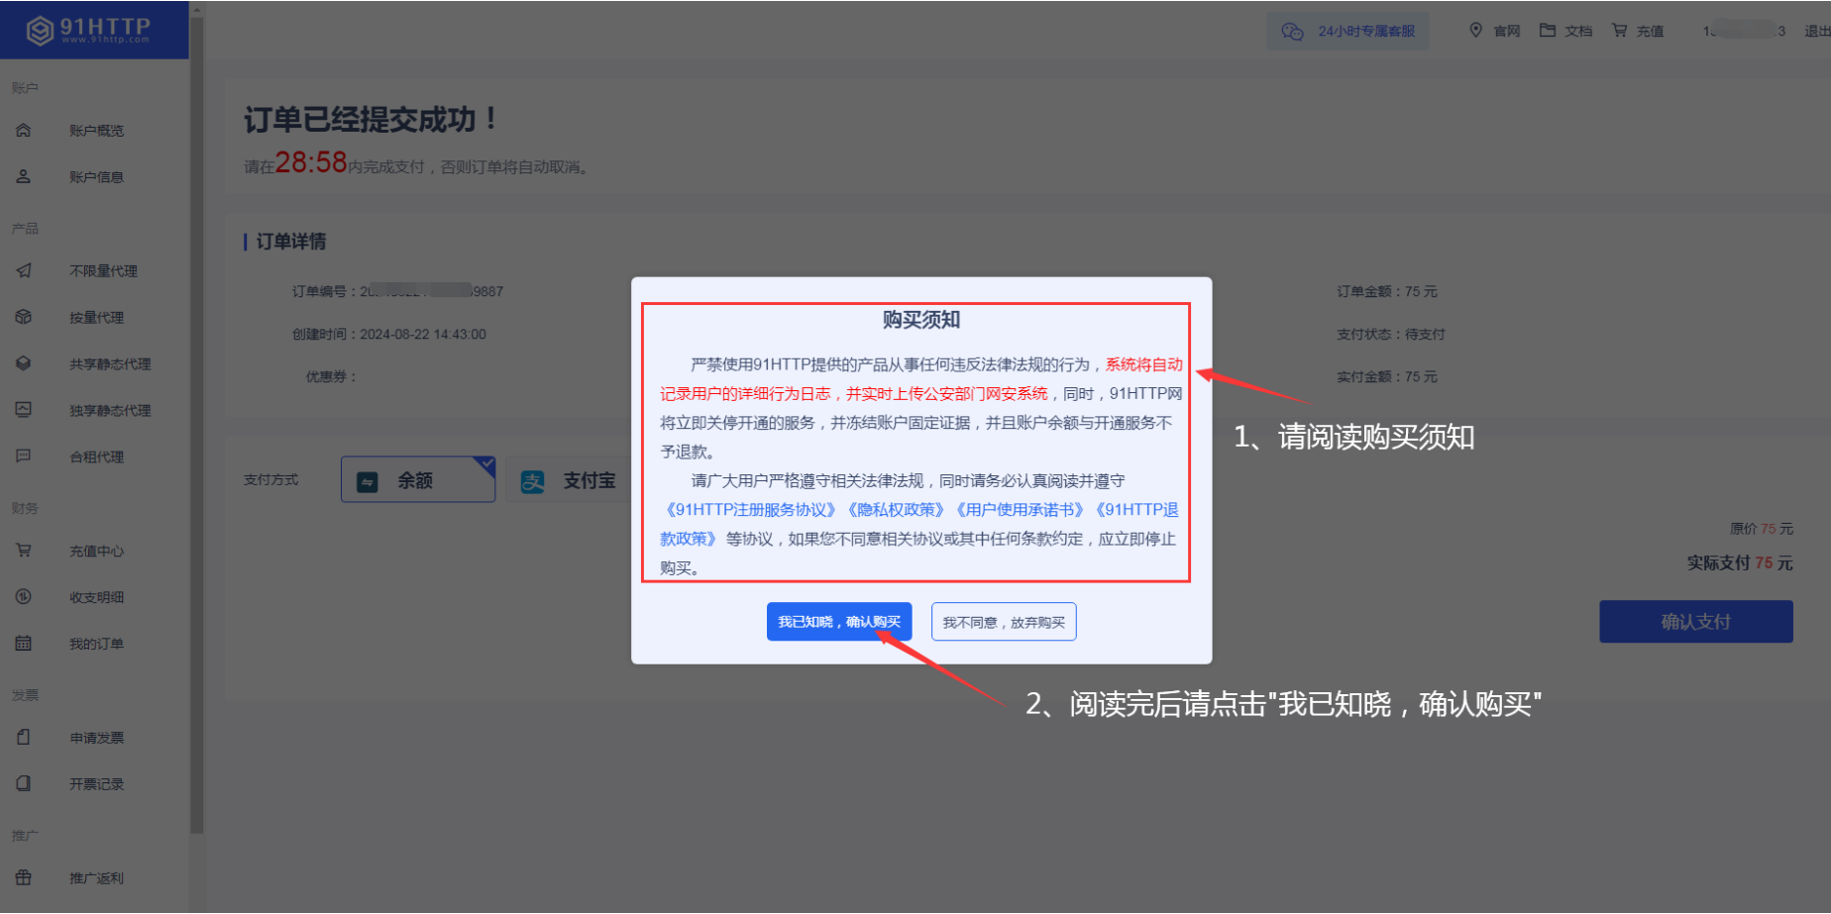The image size is (1831, 914).
Task: Open 申请发票 menu item
Action: point(96,739)
